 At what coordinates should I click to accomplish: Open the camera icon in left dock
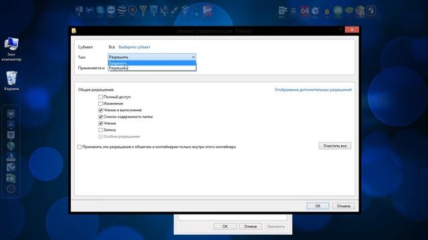click(11, 178)
